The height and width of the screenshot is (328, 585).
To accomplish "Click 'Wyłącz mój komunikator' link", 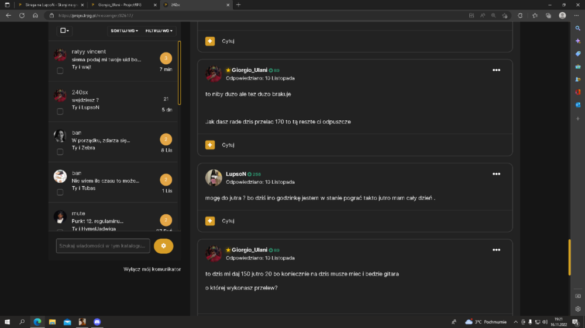I will click(152, 269).
